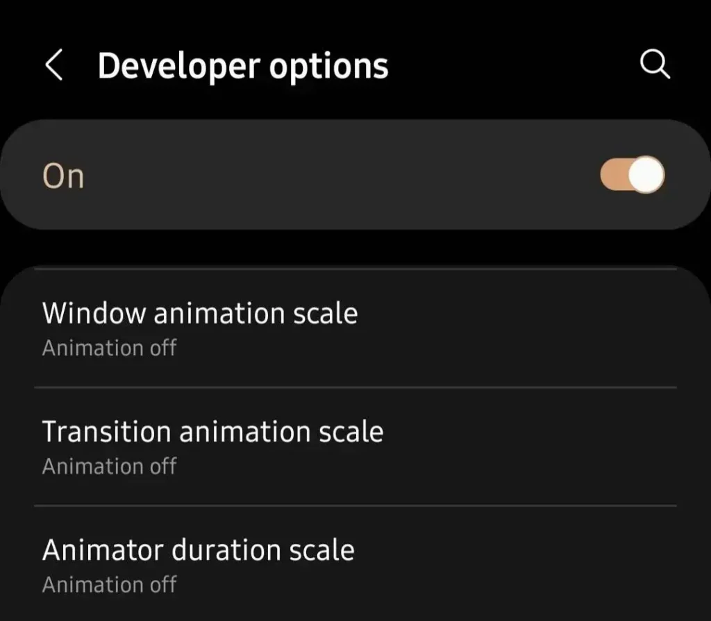Open search with the magnifier icon
Viewport: 711px width, 621px height.
654,66
